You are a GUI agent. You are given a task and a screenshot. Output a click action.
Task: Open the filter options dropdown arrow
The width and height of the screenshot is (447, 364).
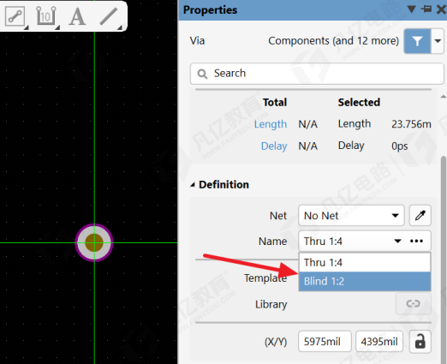click(x=438, y=41)
